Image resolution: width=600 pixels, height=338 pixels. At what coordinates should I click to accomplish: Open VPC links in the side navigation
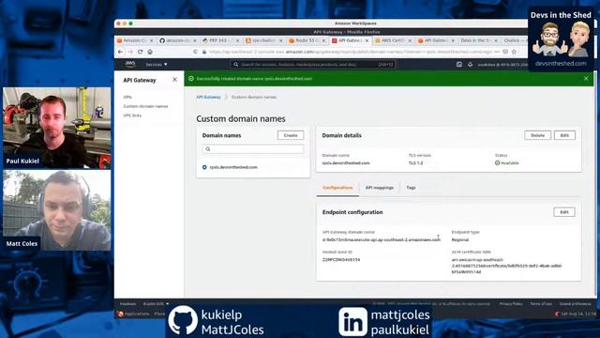click(132, 115)
